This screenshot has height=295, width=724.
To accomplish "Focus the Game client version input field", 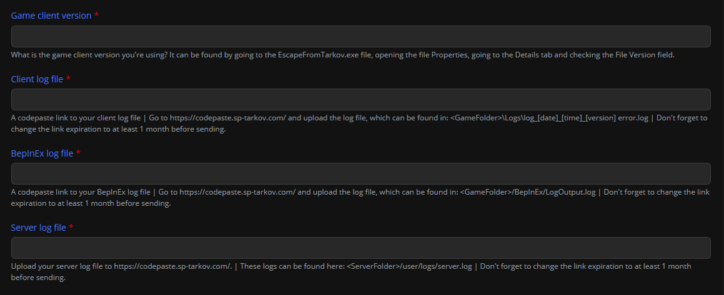I will click(x=360, y=36).
